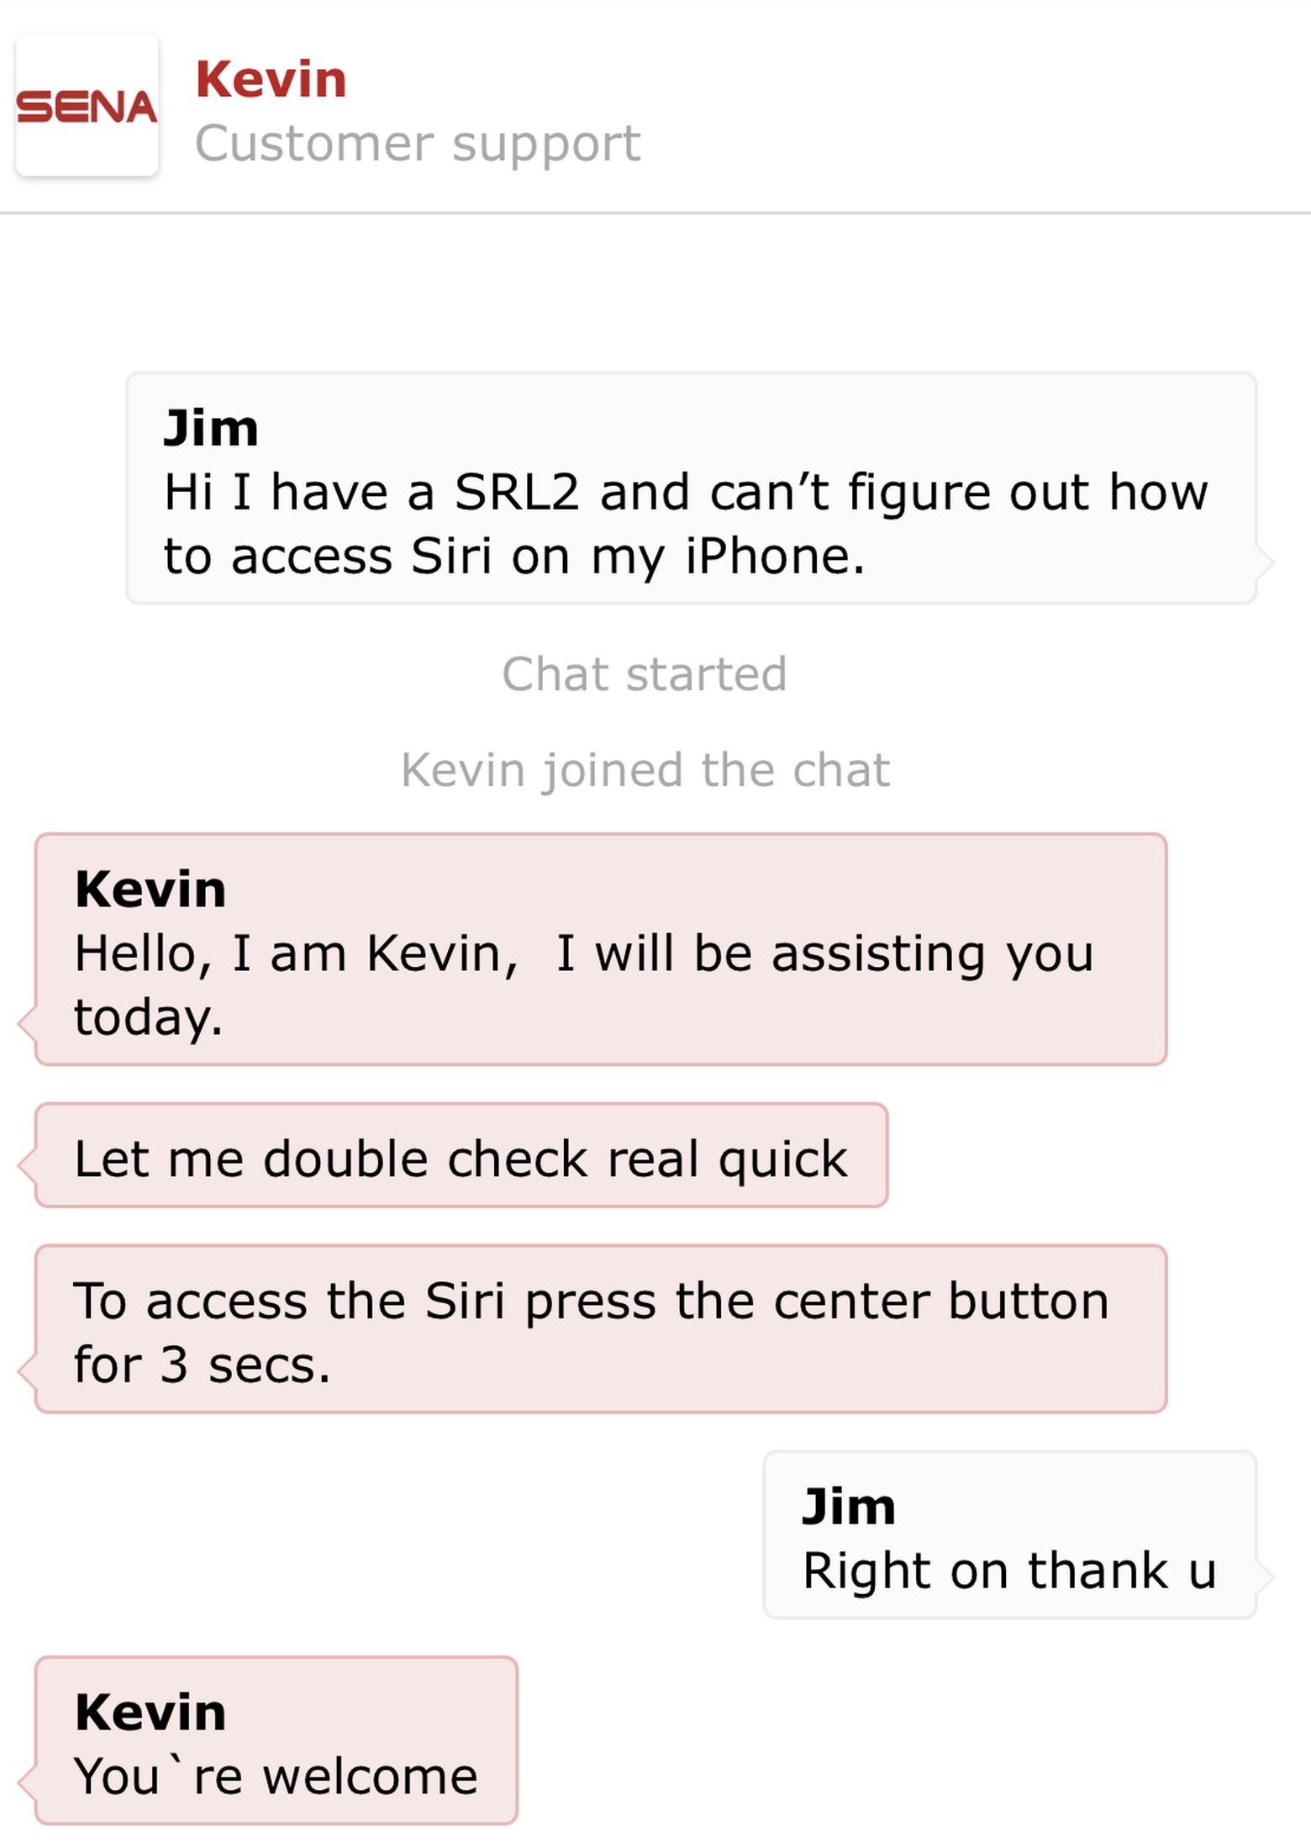Click "3 secs" in Kevin's instruction

(x=244, y=1364)
